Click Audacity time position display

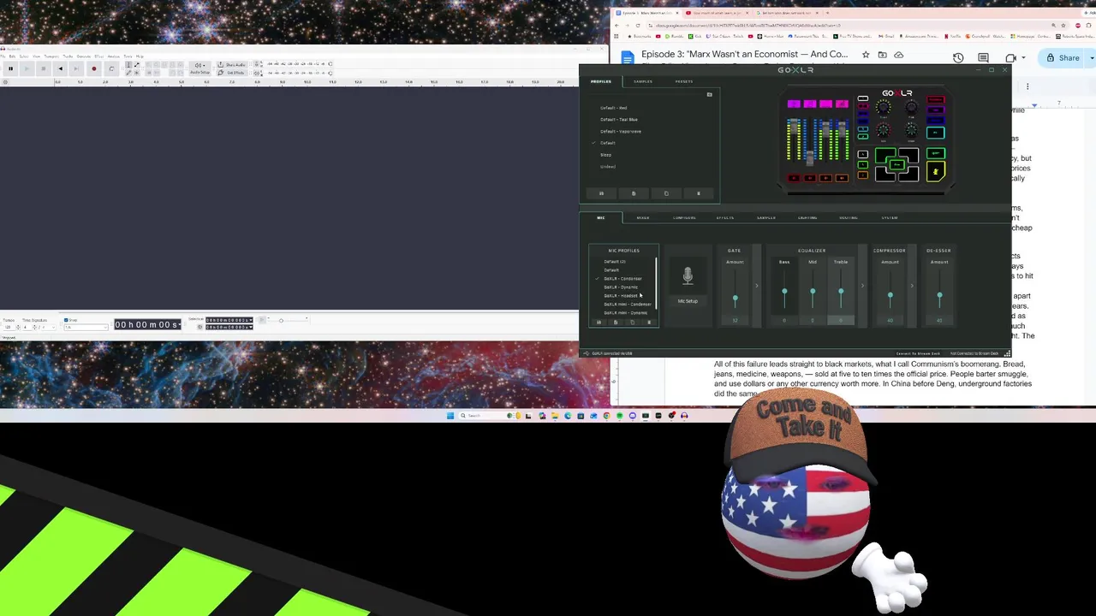click(148, 324)
